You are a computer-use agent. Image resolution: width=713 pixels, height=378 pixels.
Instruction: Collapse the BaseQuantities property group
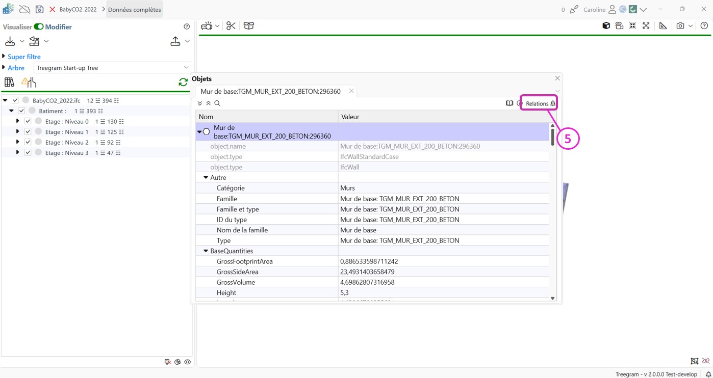pyautogui.click(x=206, y=251)
